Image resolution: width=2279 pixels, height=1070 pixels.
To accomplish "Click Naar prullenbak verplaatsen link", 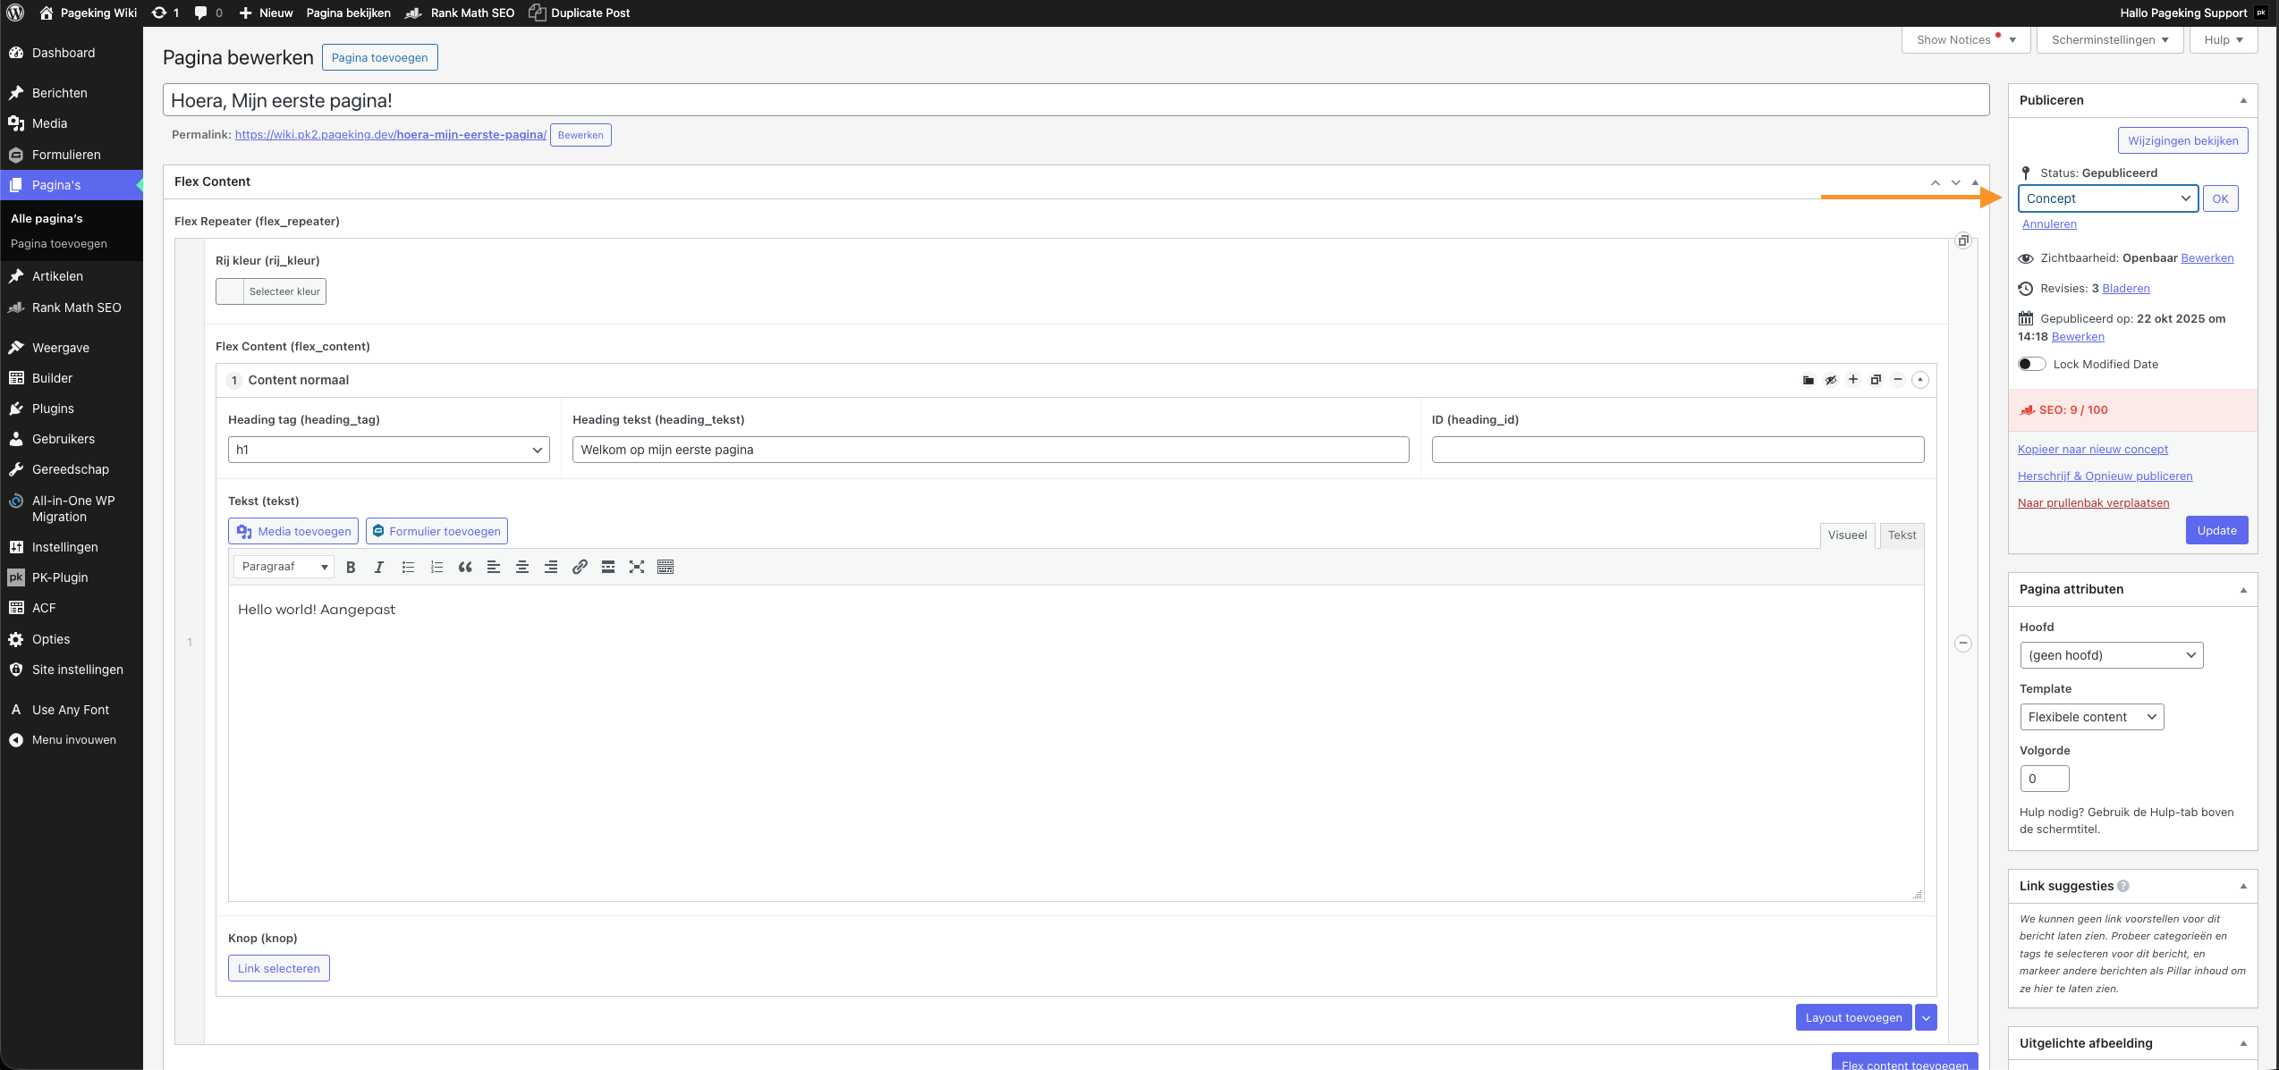I will tap(2093, 502).
